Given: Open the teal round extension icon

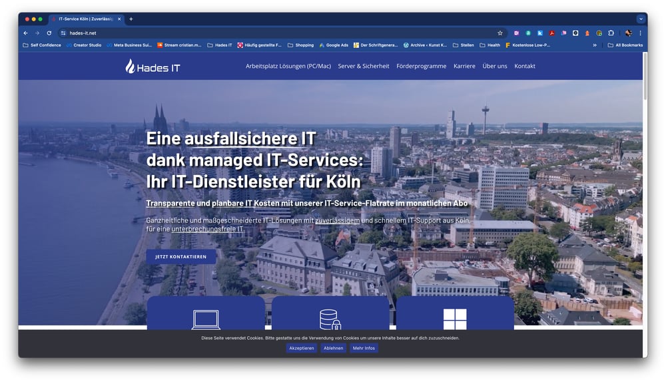Looking at the screenshot, I should (528, 33).
